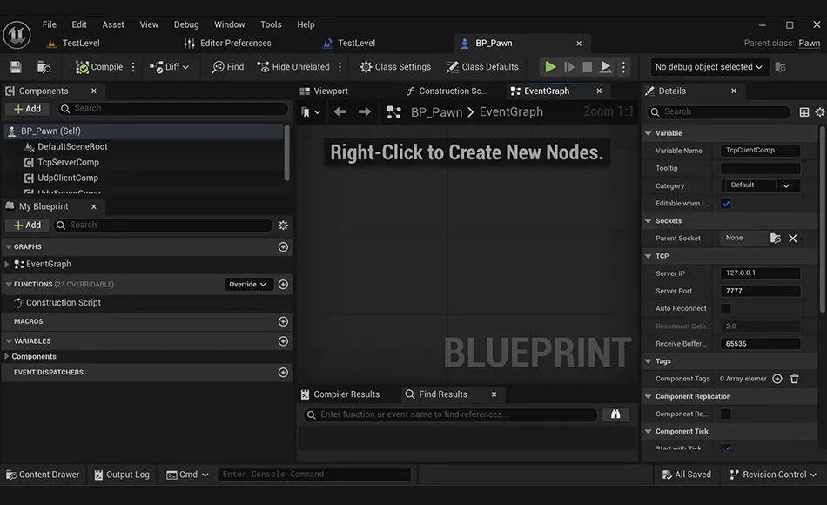The image size is (827, 505).
Task: Select TcpServerComp in components tree
Action: (68, 162)
